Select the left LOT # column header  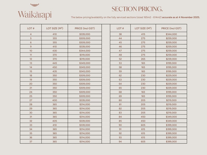click(x=31, y=28)
